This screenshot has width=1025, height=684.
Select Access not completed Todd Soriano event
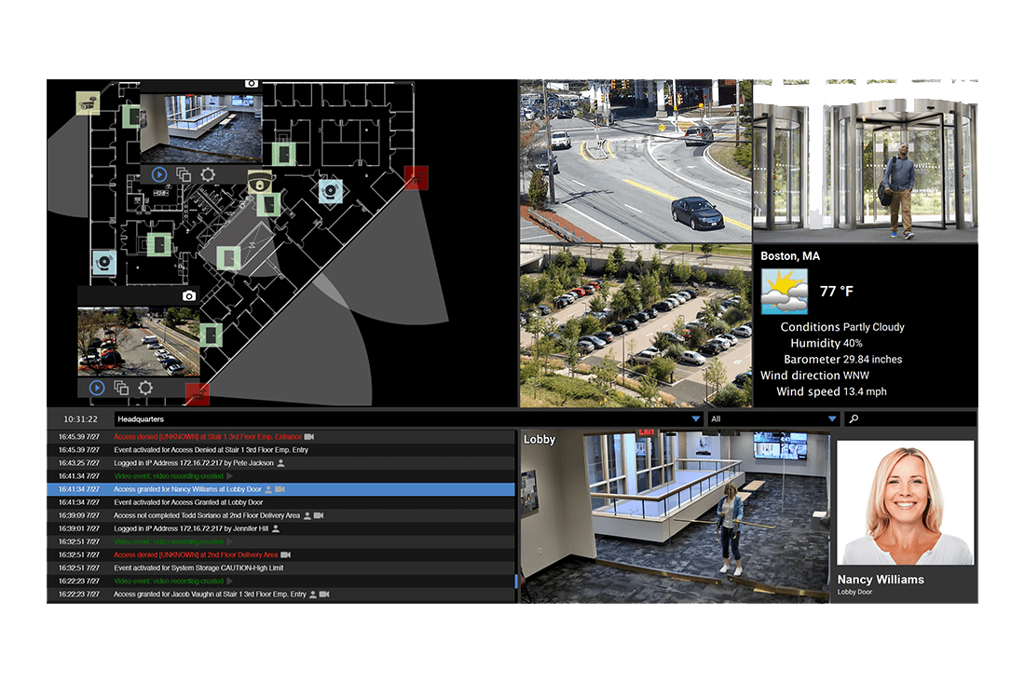point(206,515)
